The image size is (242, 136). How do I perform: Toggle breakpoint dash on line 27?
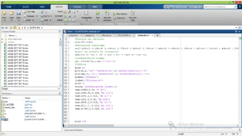(69, 121)
